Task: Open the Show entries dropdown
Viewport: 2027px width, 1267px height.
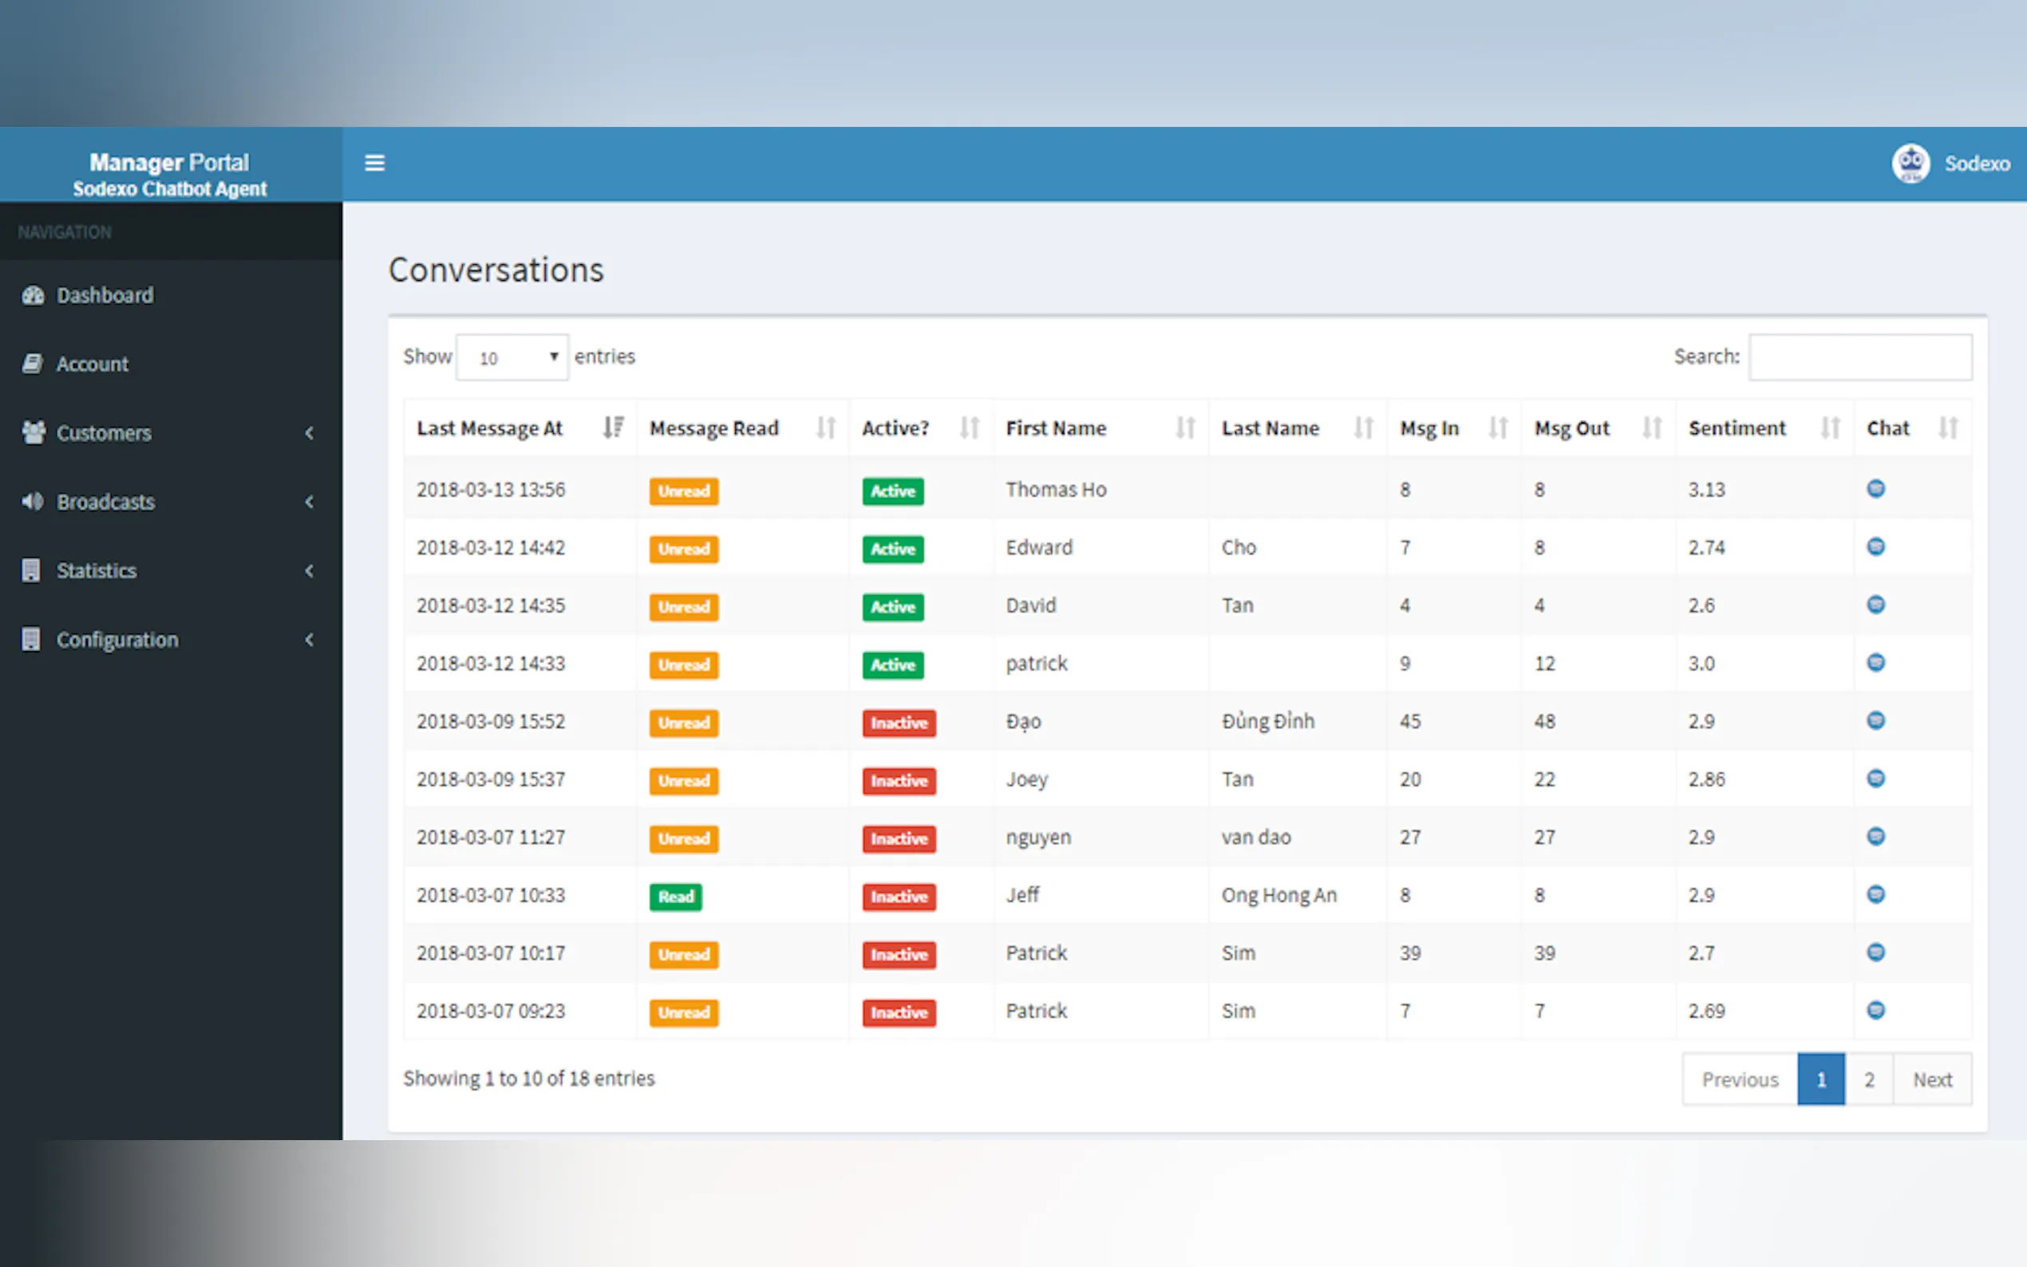Action: point(512,356)
